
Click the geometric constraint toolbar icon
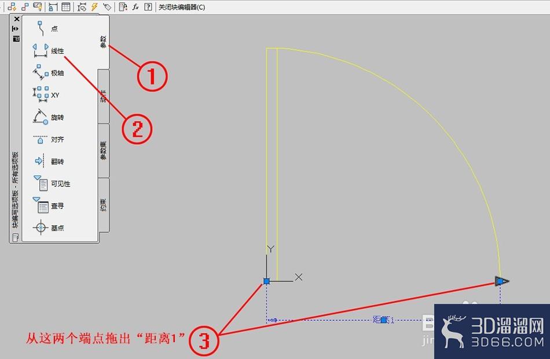pyautogui.click(x=25, y=7)
